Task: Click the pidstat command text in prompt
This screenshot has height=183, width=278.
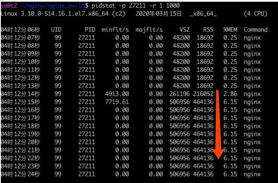Action: tap(136, 6)
